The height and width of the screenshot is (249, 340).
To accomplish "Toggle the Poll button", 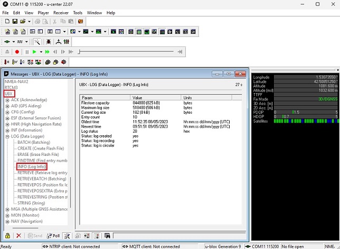I will pos(53,236).
